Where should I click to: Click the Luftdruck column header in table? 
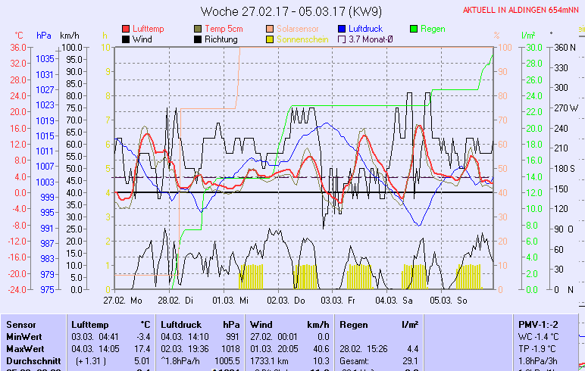(182, 324)
